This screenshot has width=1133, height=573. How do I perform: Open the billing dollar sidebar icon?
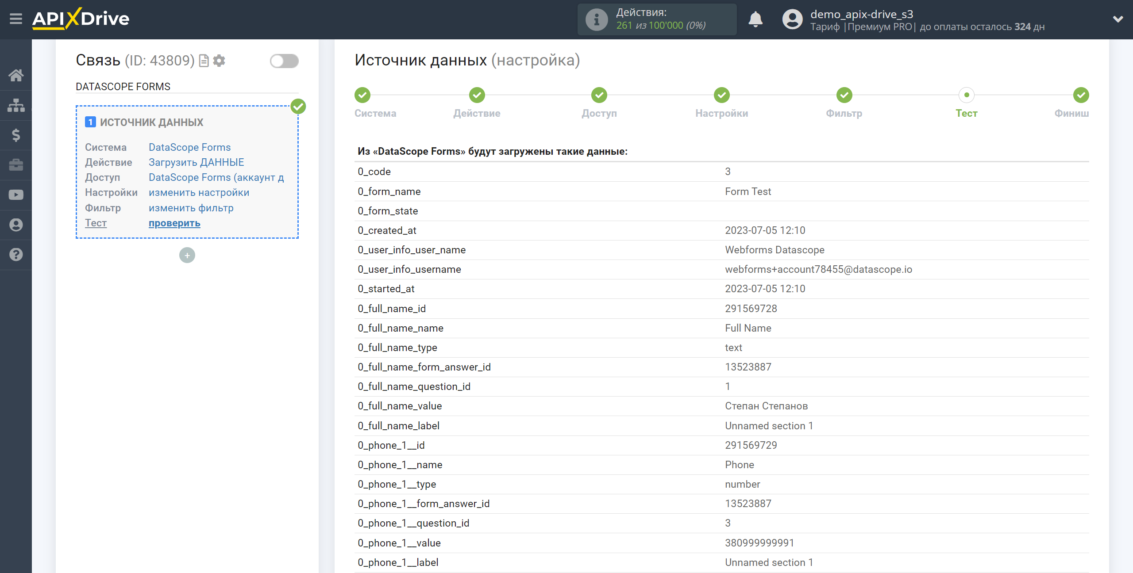pos(16,135)
